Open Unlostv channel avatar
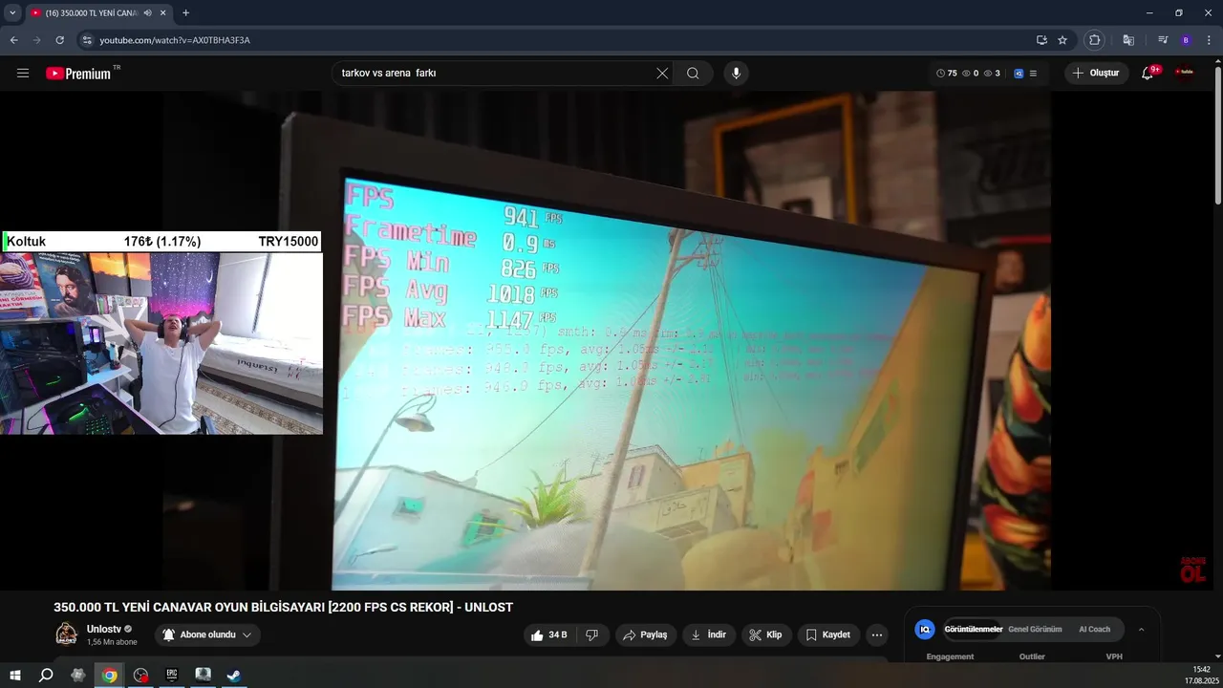This screenshot has width=1223, height=688. (66, 634)
